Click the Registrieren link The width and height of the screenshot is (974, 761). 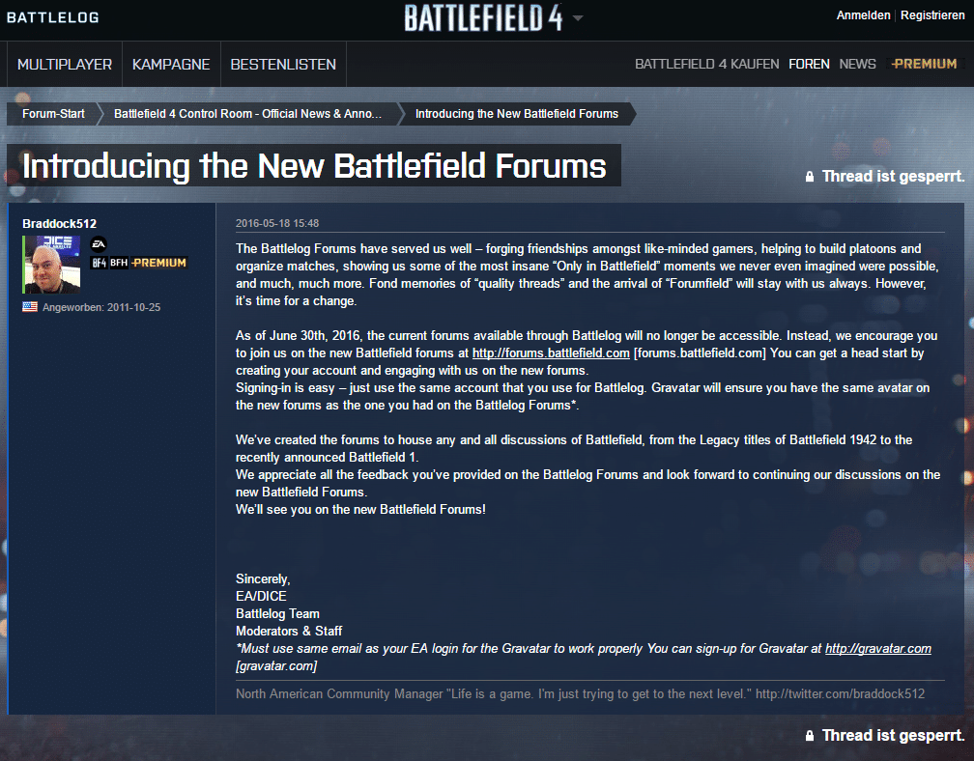tap(932, 15)
